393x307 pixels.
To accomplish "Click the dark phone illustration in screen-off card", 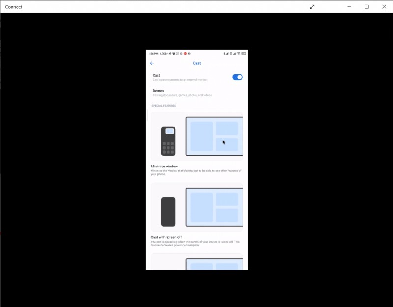I will pyautogui.click(x=168, y=212).
